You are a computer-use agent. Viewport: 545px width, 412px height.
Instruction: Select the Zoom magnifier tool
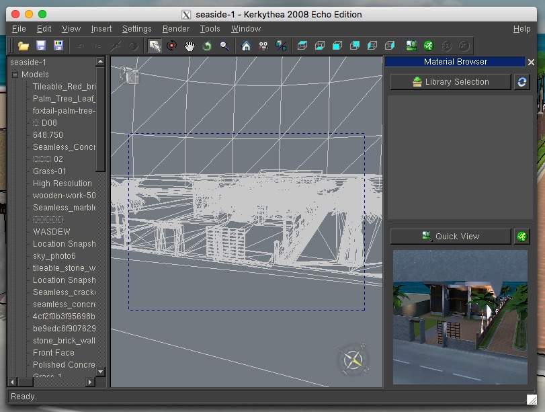(224, 46)
